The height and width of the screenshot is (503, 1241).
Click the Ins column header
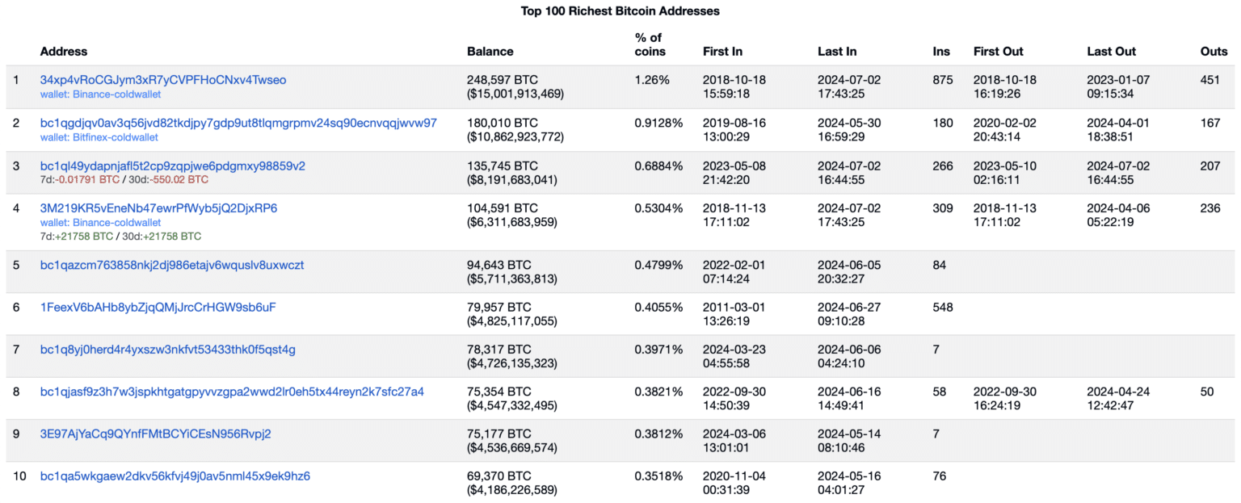click(x=940, y=51)
